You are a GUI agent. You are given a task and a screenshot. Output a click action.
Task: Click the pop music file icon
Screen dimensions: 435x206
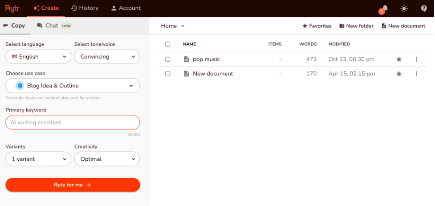(x=187, y=59)
